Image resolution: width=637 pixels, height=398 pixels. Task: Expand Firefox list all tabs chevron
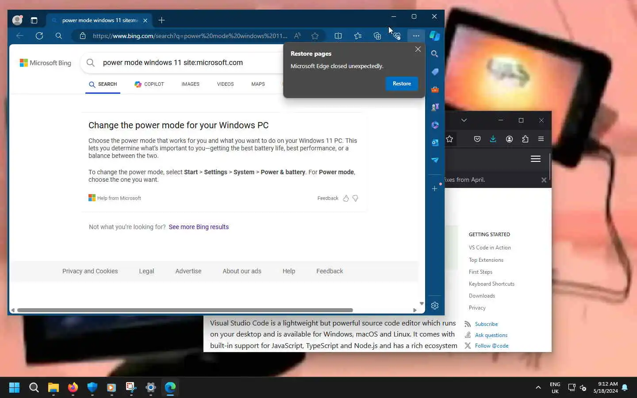(x=464, y=120)
